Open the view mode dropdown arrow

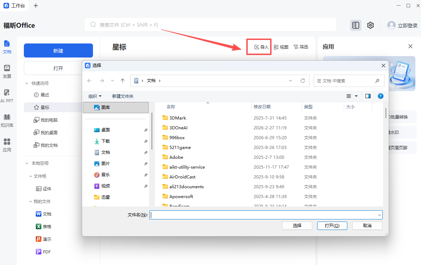coord(356,96)
